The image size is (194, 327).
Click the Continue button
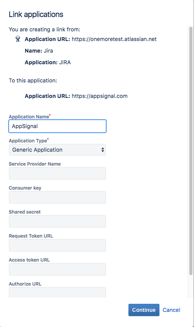click(x=144, y=310)
